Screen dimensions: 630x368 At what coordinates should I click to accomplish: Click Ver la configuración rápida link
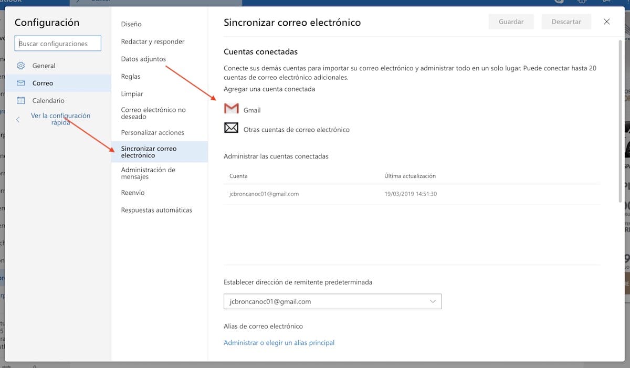tap(60, 119)
